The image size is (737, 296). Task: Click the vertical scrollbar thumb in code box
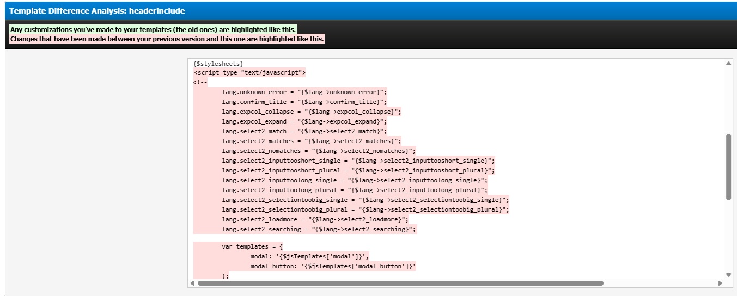728,167
